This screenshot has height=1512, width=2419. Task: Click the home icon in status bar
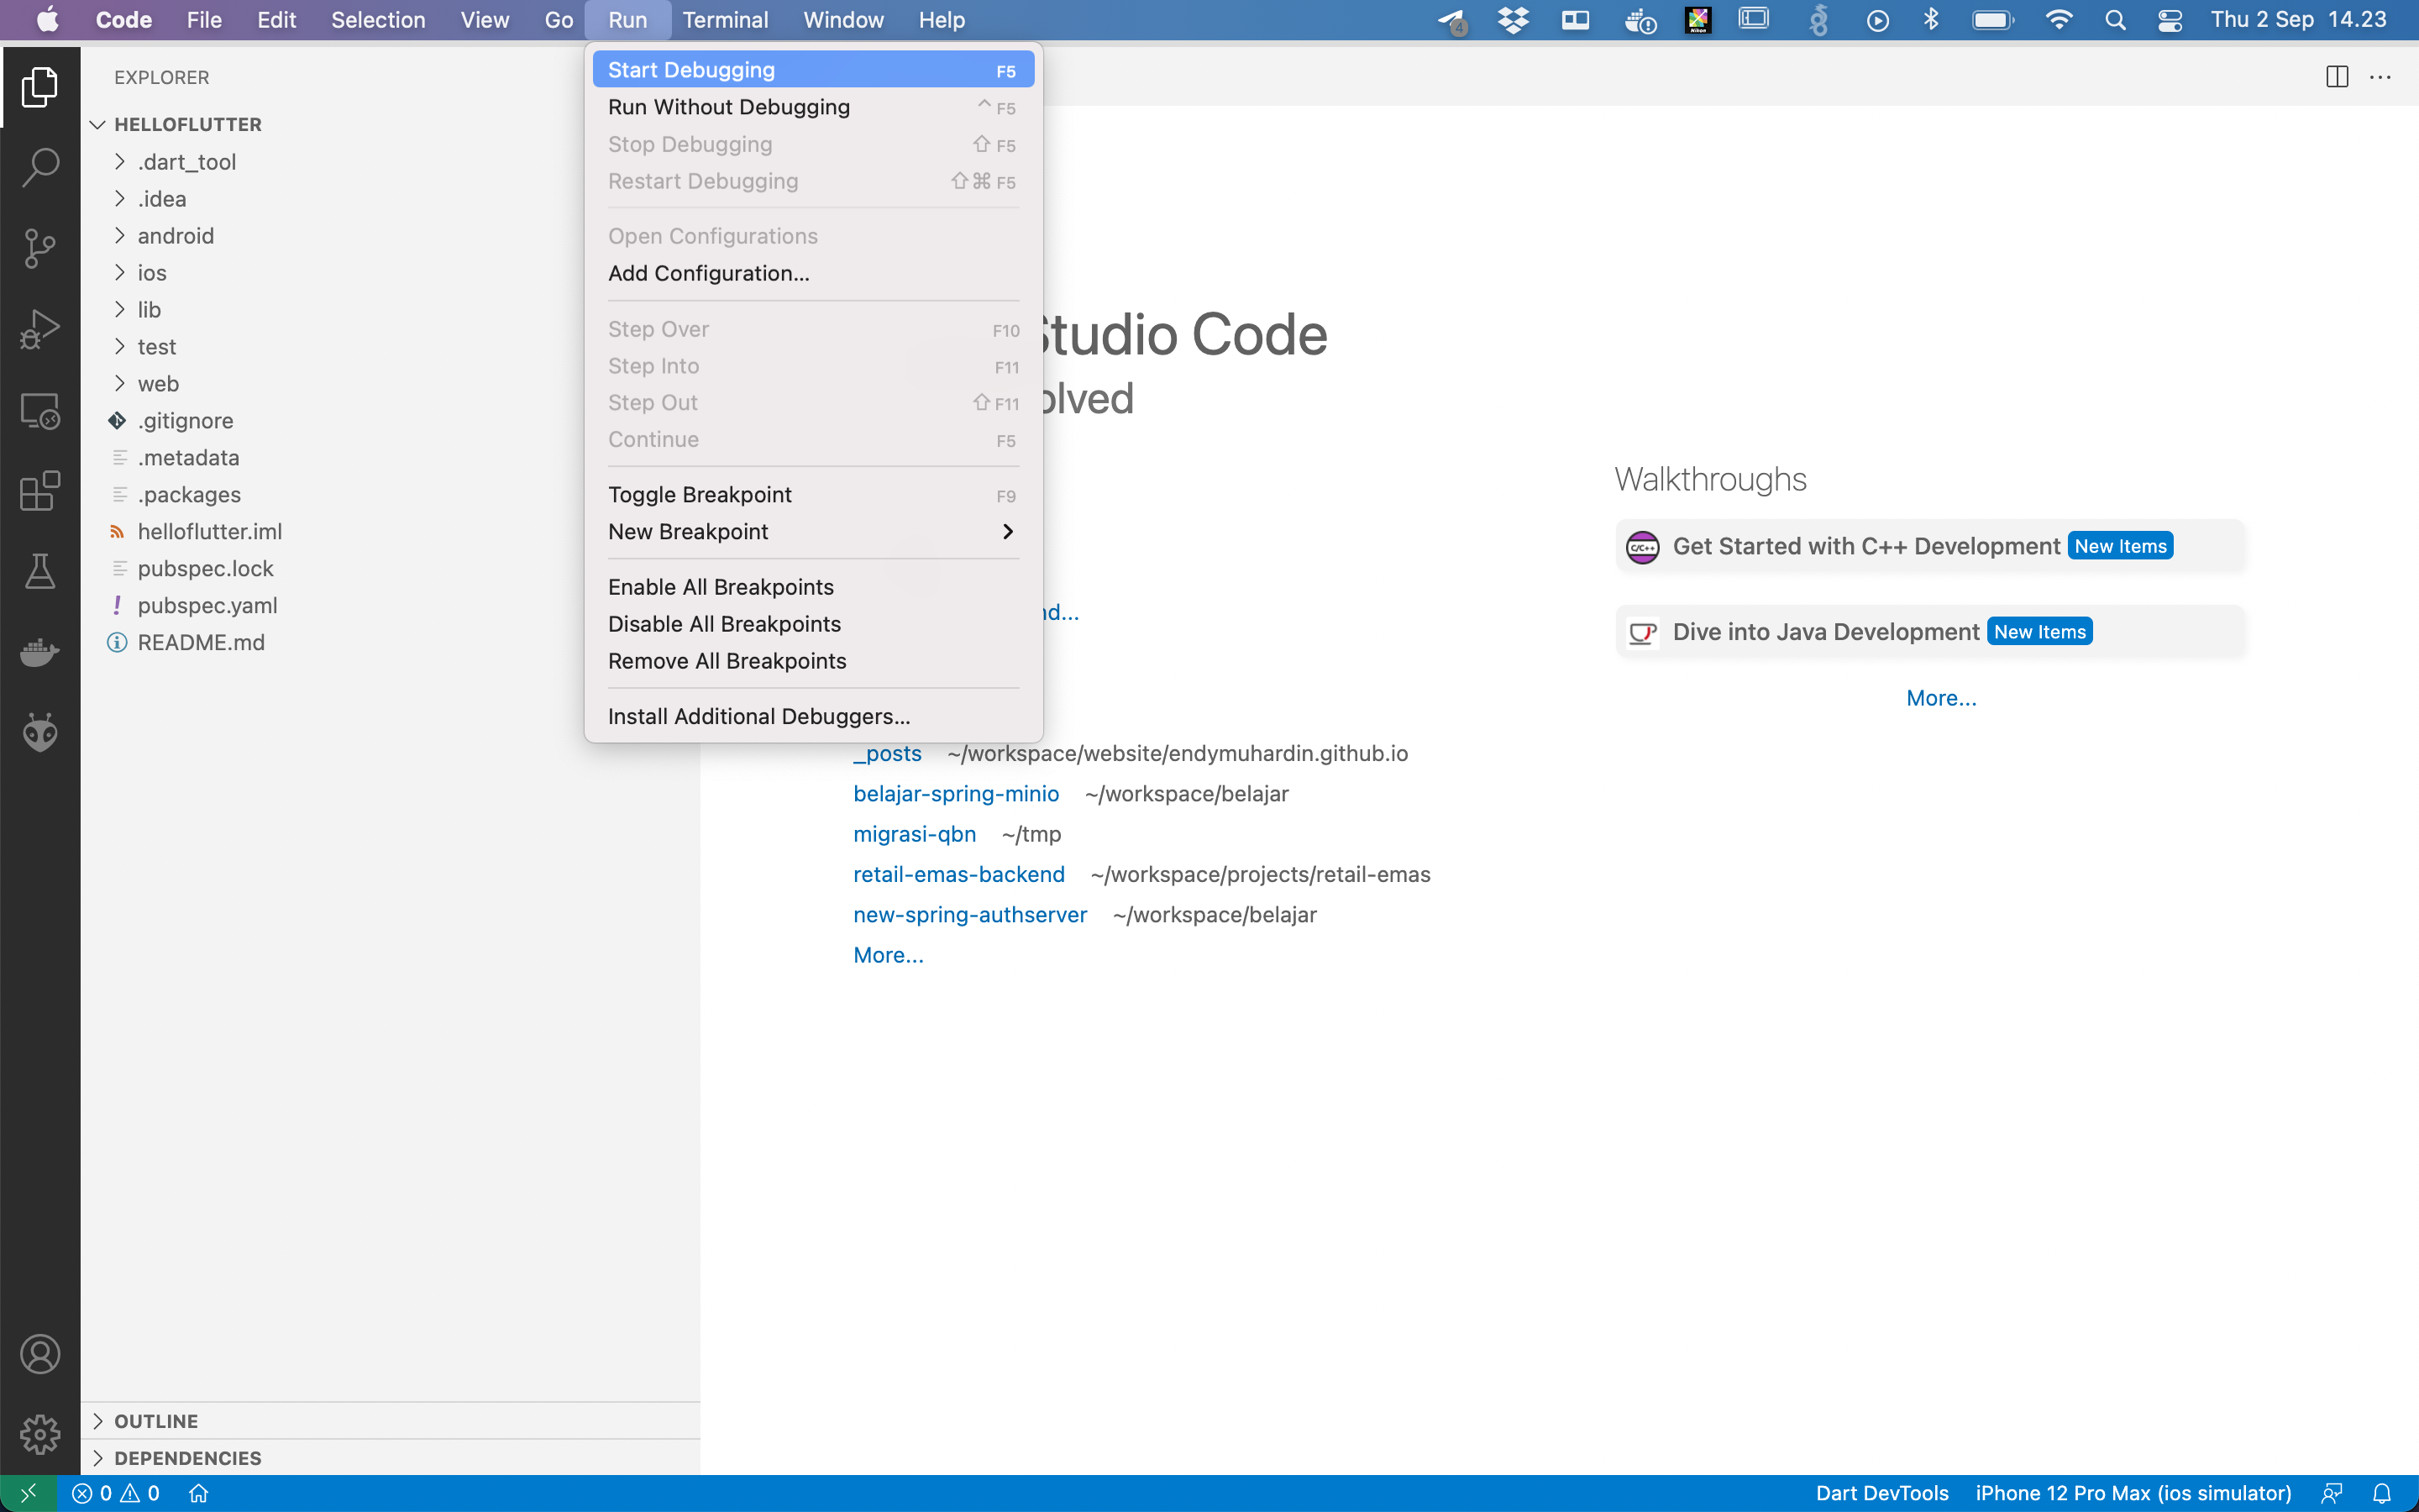pos(199,1493)
